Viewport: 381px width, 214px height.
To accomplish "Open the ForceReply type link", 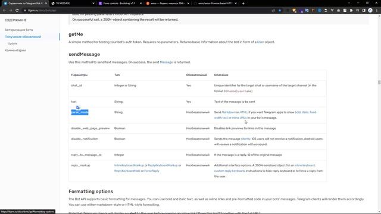I will tap(152, 171).
